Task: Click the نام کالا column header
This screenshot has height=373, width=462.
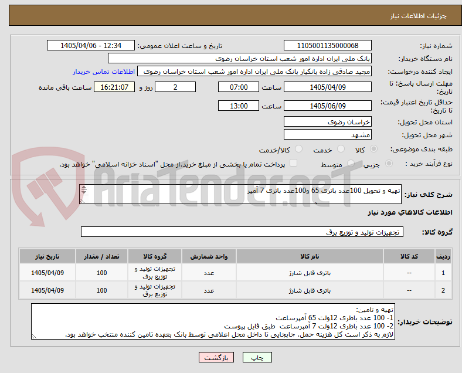Action: [x=310, y=256]
